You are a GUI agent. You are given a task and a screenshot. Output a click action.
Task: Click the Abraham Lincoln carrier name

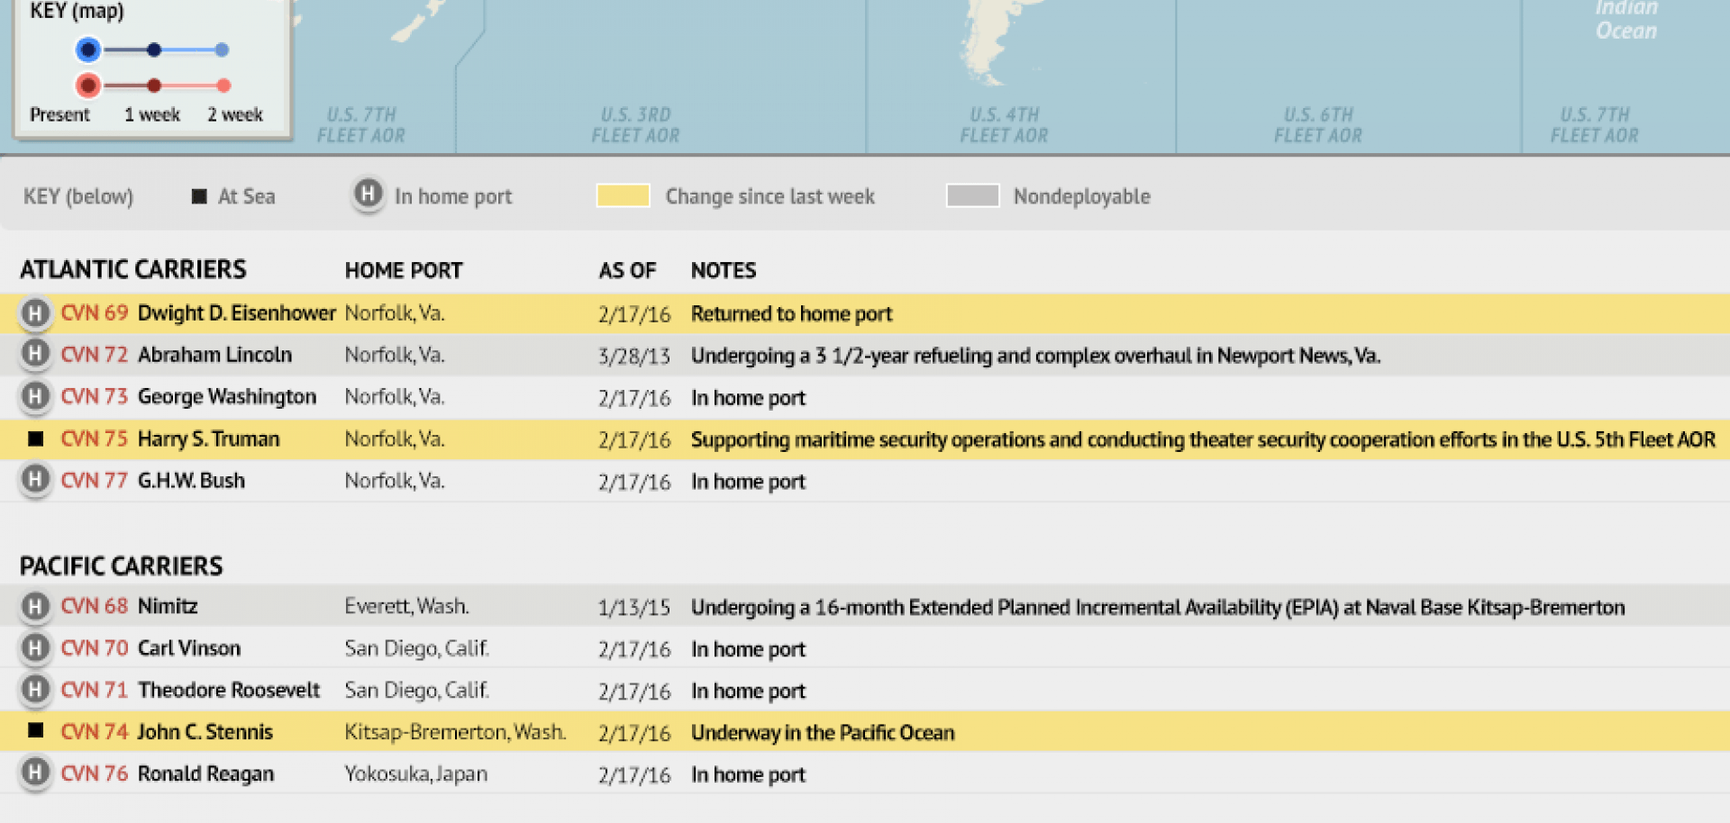pos(214,355)
